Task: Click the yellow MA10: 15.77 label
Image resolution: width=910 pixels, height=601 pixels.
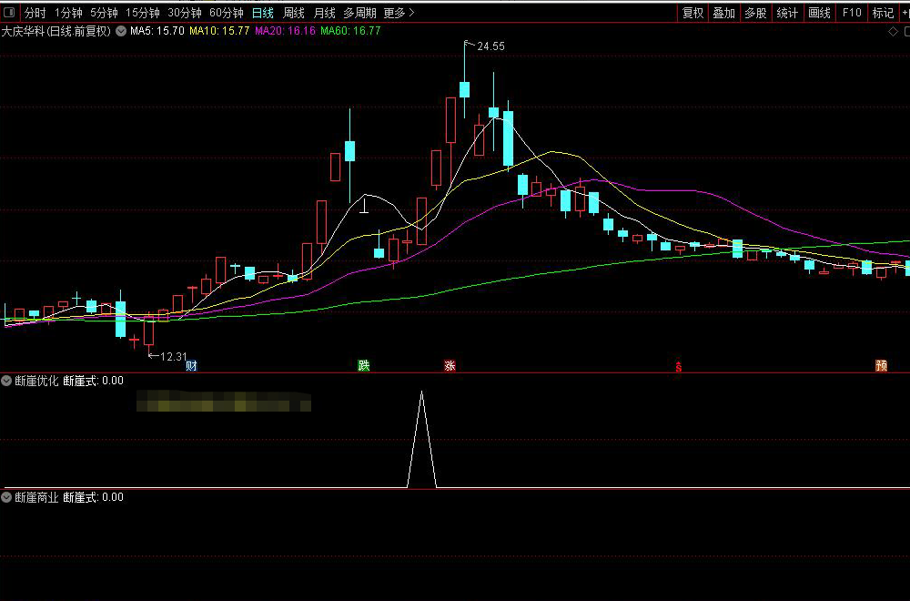Action: [x=219, y=31]
